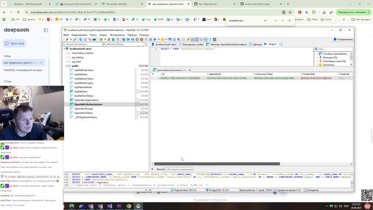
Task: Toggle the regular expression filter option
Action: click(x=178, y=169)
